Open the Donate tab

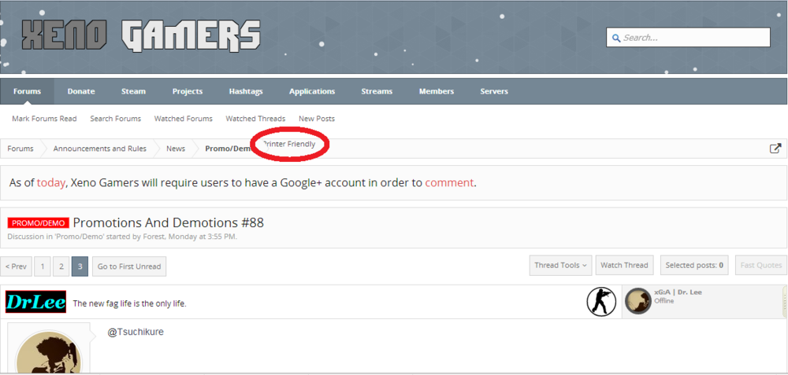click(x=81, y=91)
